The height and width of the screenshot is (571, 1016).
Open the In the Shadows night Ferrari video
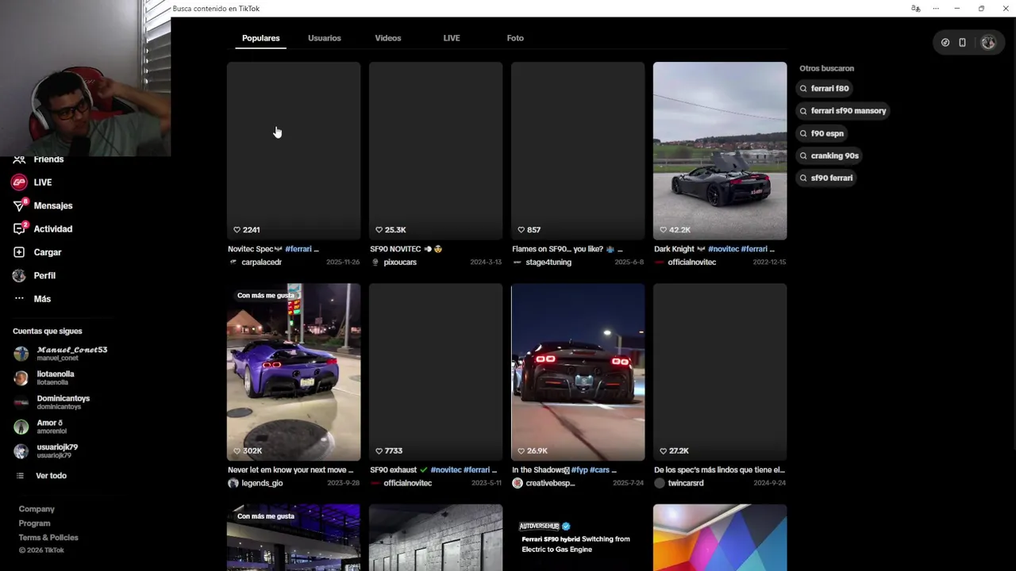click(x=578, y=372)
